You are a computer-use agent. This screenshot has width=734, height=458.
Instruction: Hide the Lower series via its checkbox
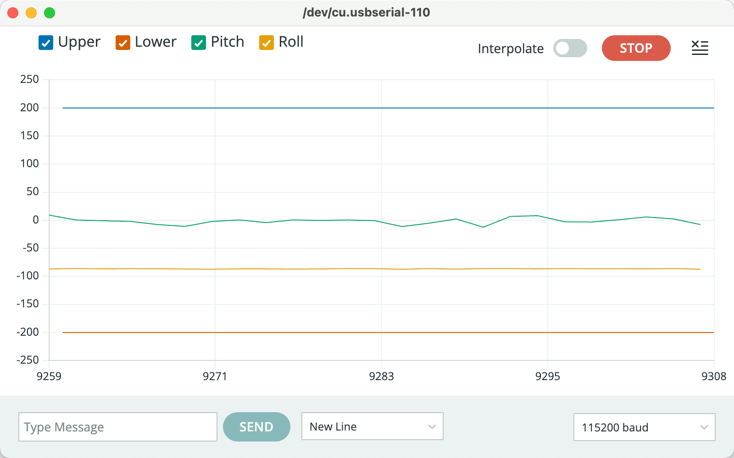coord(123,43)
